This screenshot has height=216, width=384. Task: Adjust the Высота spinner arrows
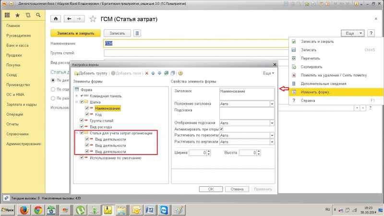point(259,153)
